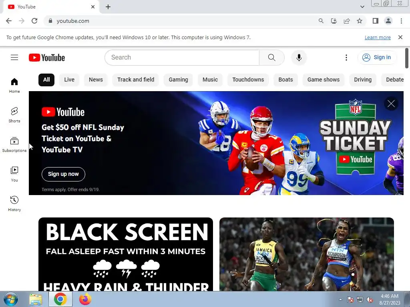Launch Firefox from taskbar
Screen dimensions: 410x307
pos(85,299)
